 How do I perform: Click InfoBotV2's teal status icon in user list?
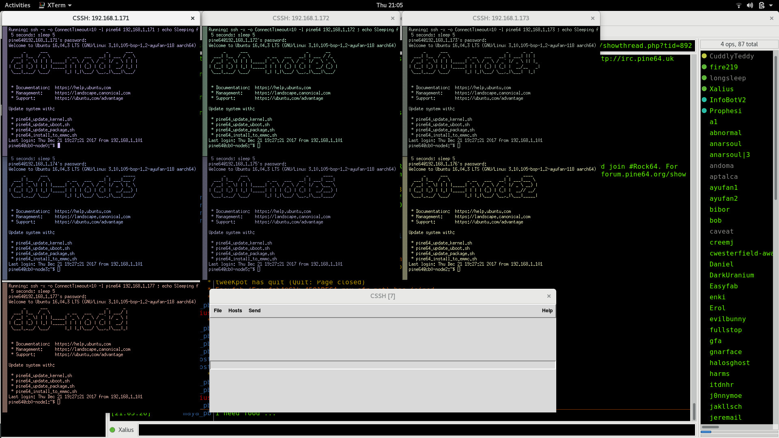(704, 100)
